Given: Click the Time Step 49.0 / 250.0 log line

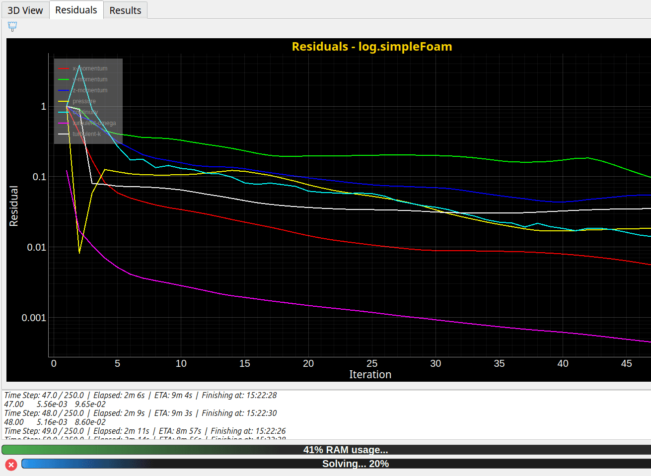Looking at the screenshot, I should coord(145,431).
